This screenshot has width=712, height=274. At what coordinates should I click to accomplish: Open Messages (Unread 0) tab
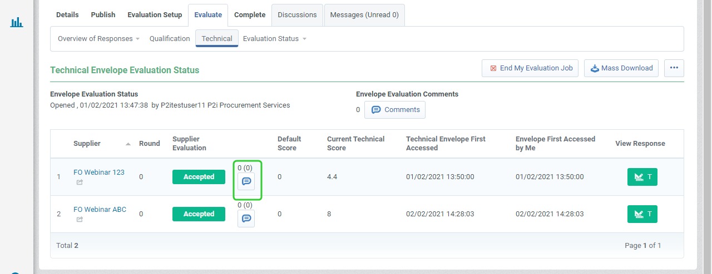pyautogui.click(x=364, y=15)
